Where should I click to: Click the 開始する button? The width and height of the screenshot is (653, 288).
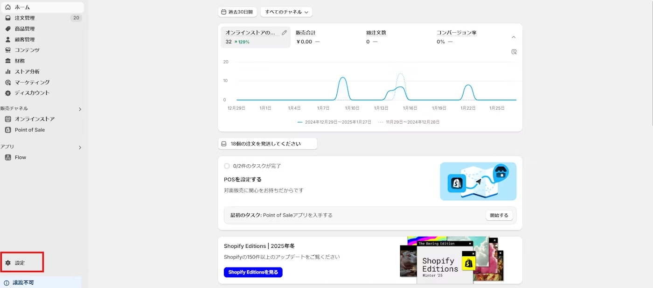point(499,215)
